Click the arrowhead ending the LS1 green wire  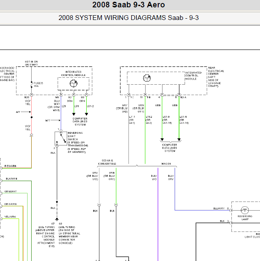click(x=74, y=114)
